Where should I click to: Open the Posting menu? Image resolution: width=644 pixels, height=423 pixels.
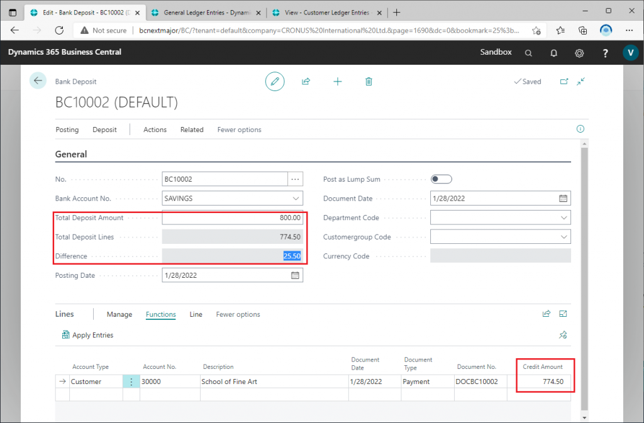click(x=67, y=129)
